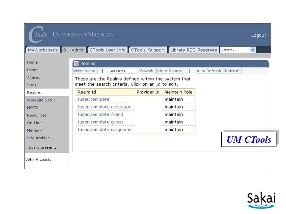Click the University of Michigan header text

(x=83, y=34)
